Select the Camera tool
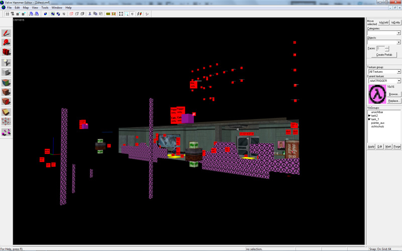Screen dimensions: 402x251 [x=6, y=52]
